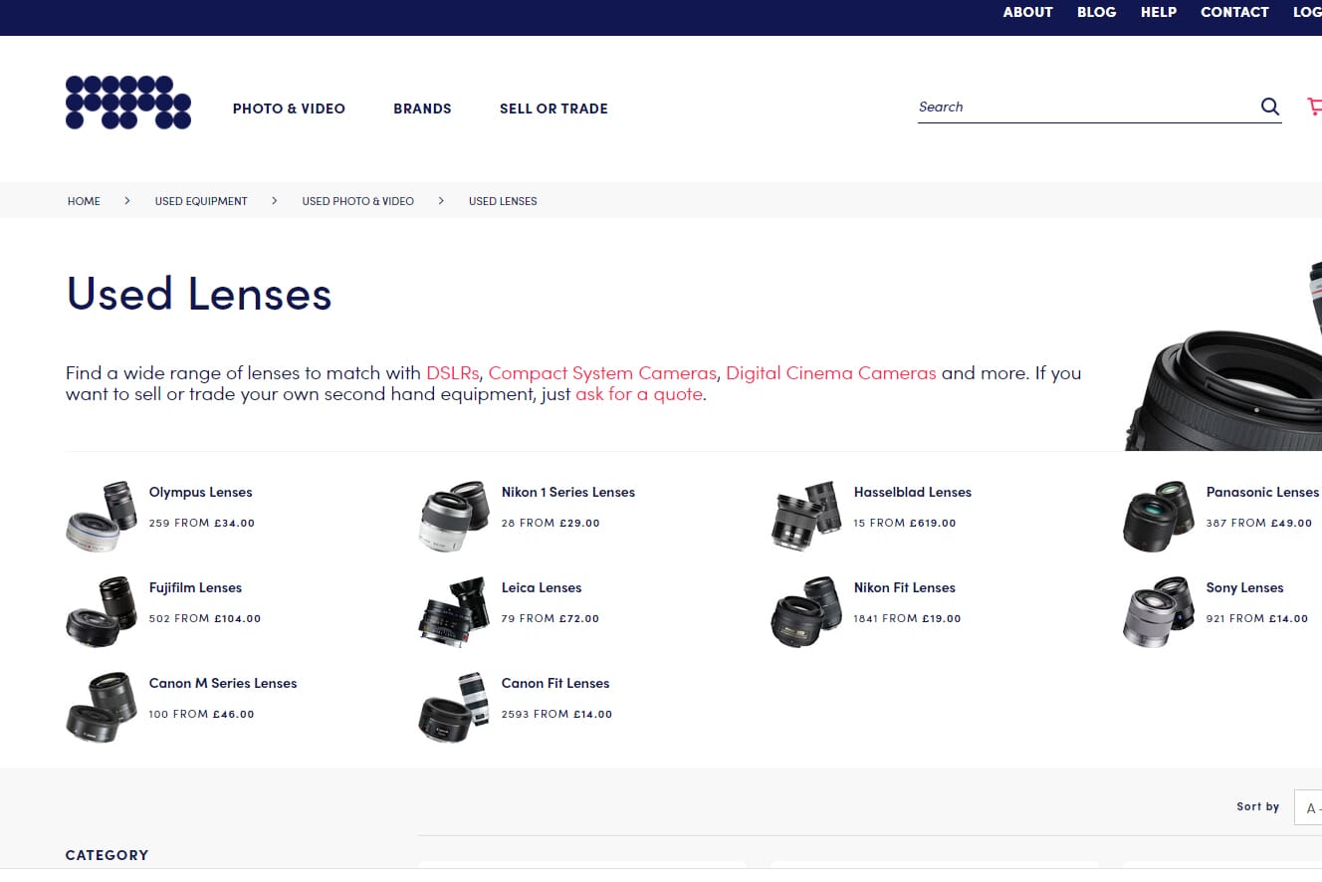Click the Canon M Series Lenses thumbnail
Screen dimensions: 1322x882
click(x=102, y=707)
